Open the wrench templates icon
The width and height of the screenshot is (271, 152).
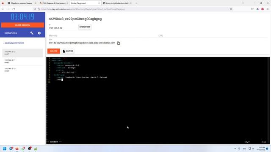point(32,33)
